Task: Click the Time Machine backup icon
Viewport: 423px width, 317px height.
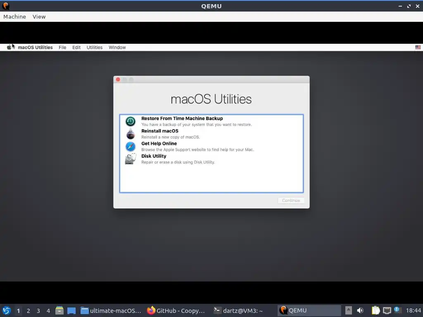Action: tap(131, 121)
